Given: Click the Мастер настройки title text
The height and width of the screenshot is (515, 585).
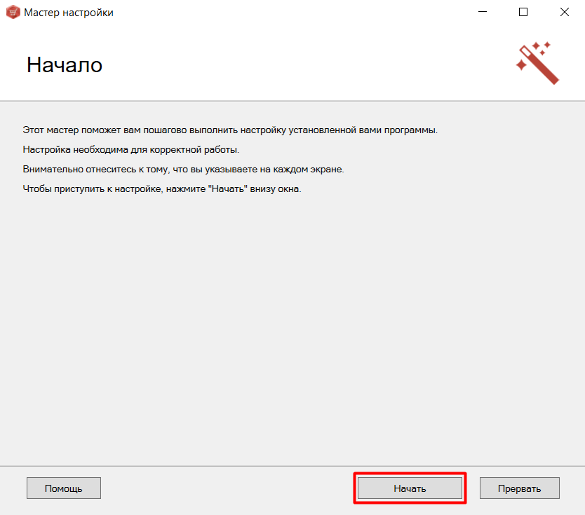Looking at the screenshot, I should pyautogui.click(x=69, y=13).
